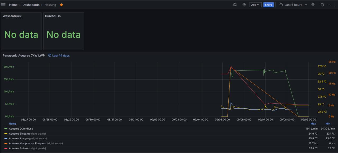Click clock icon beside Last 14 days

pyautogui.click(x=50, y=55)
